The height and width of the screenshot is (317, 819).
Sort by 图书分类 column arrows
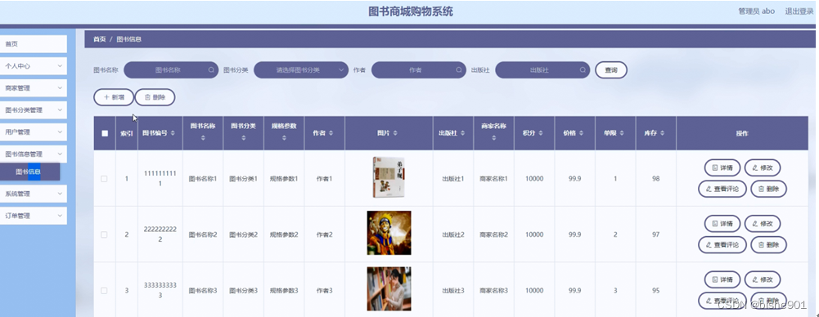243,138
